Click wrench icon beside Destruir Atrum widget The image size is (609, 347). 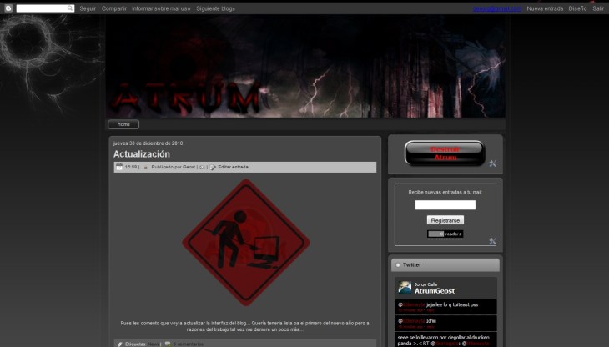pyautogui.click(x=492, y=163)
